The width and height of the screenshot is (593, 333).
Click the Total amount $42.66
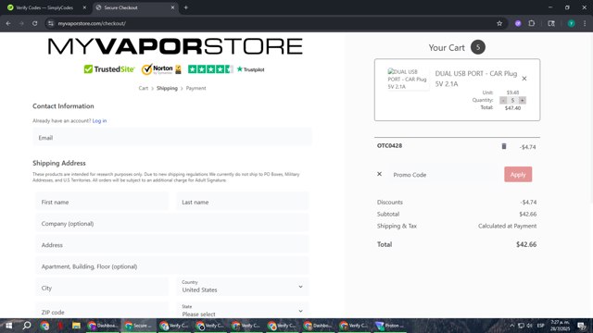tap(526, 244)
